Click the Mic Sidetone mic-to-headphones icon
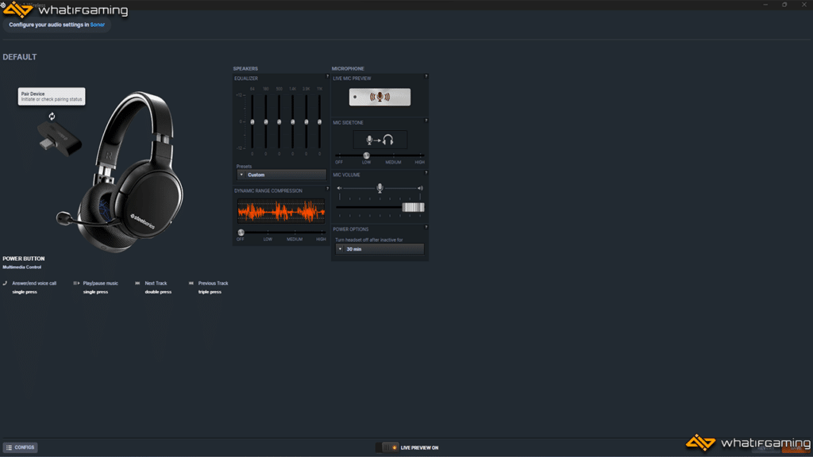 [380, 140]
